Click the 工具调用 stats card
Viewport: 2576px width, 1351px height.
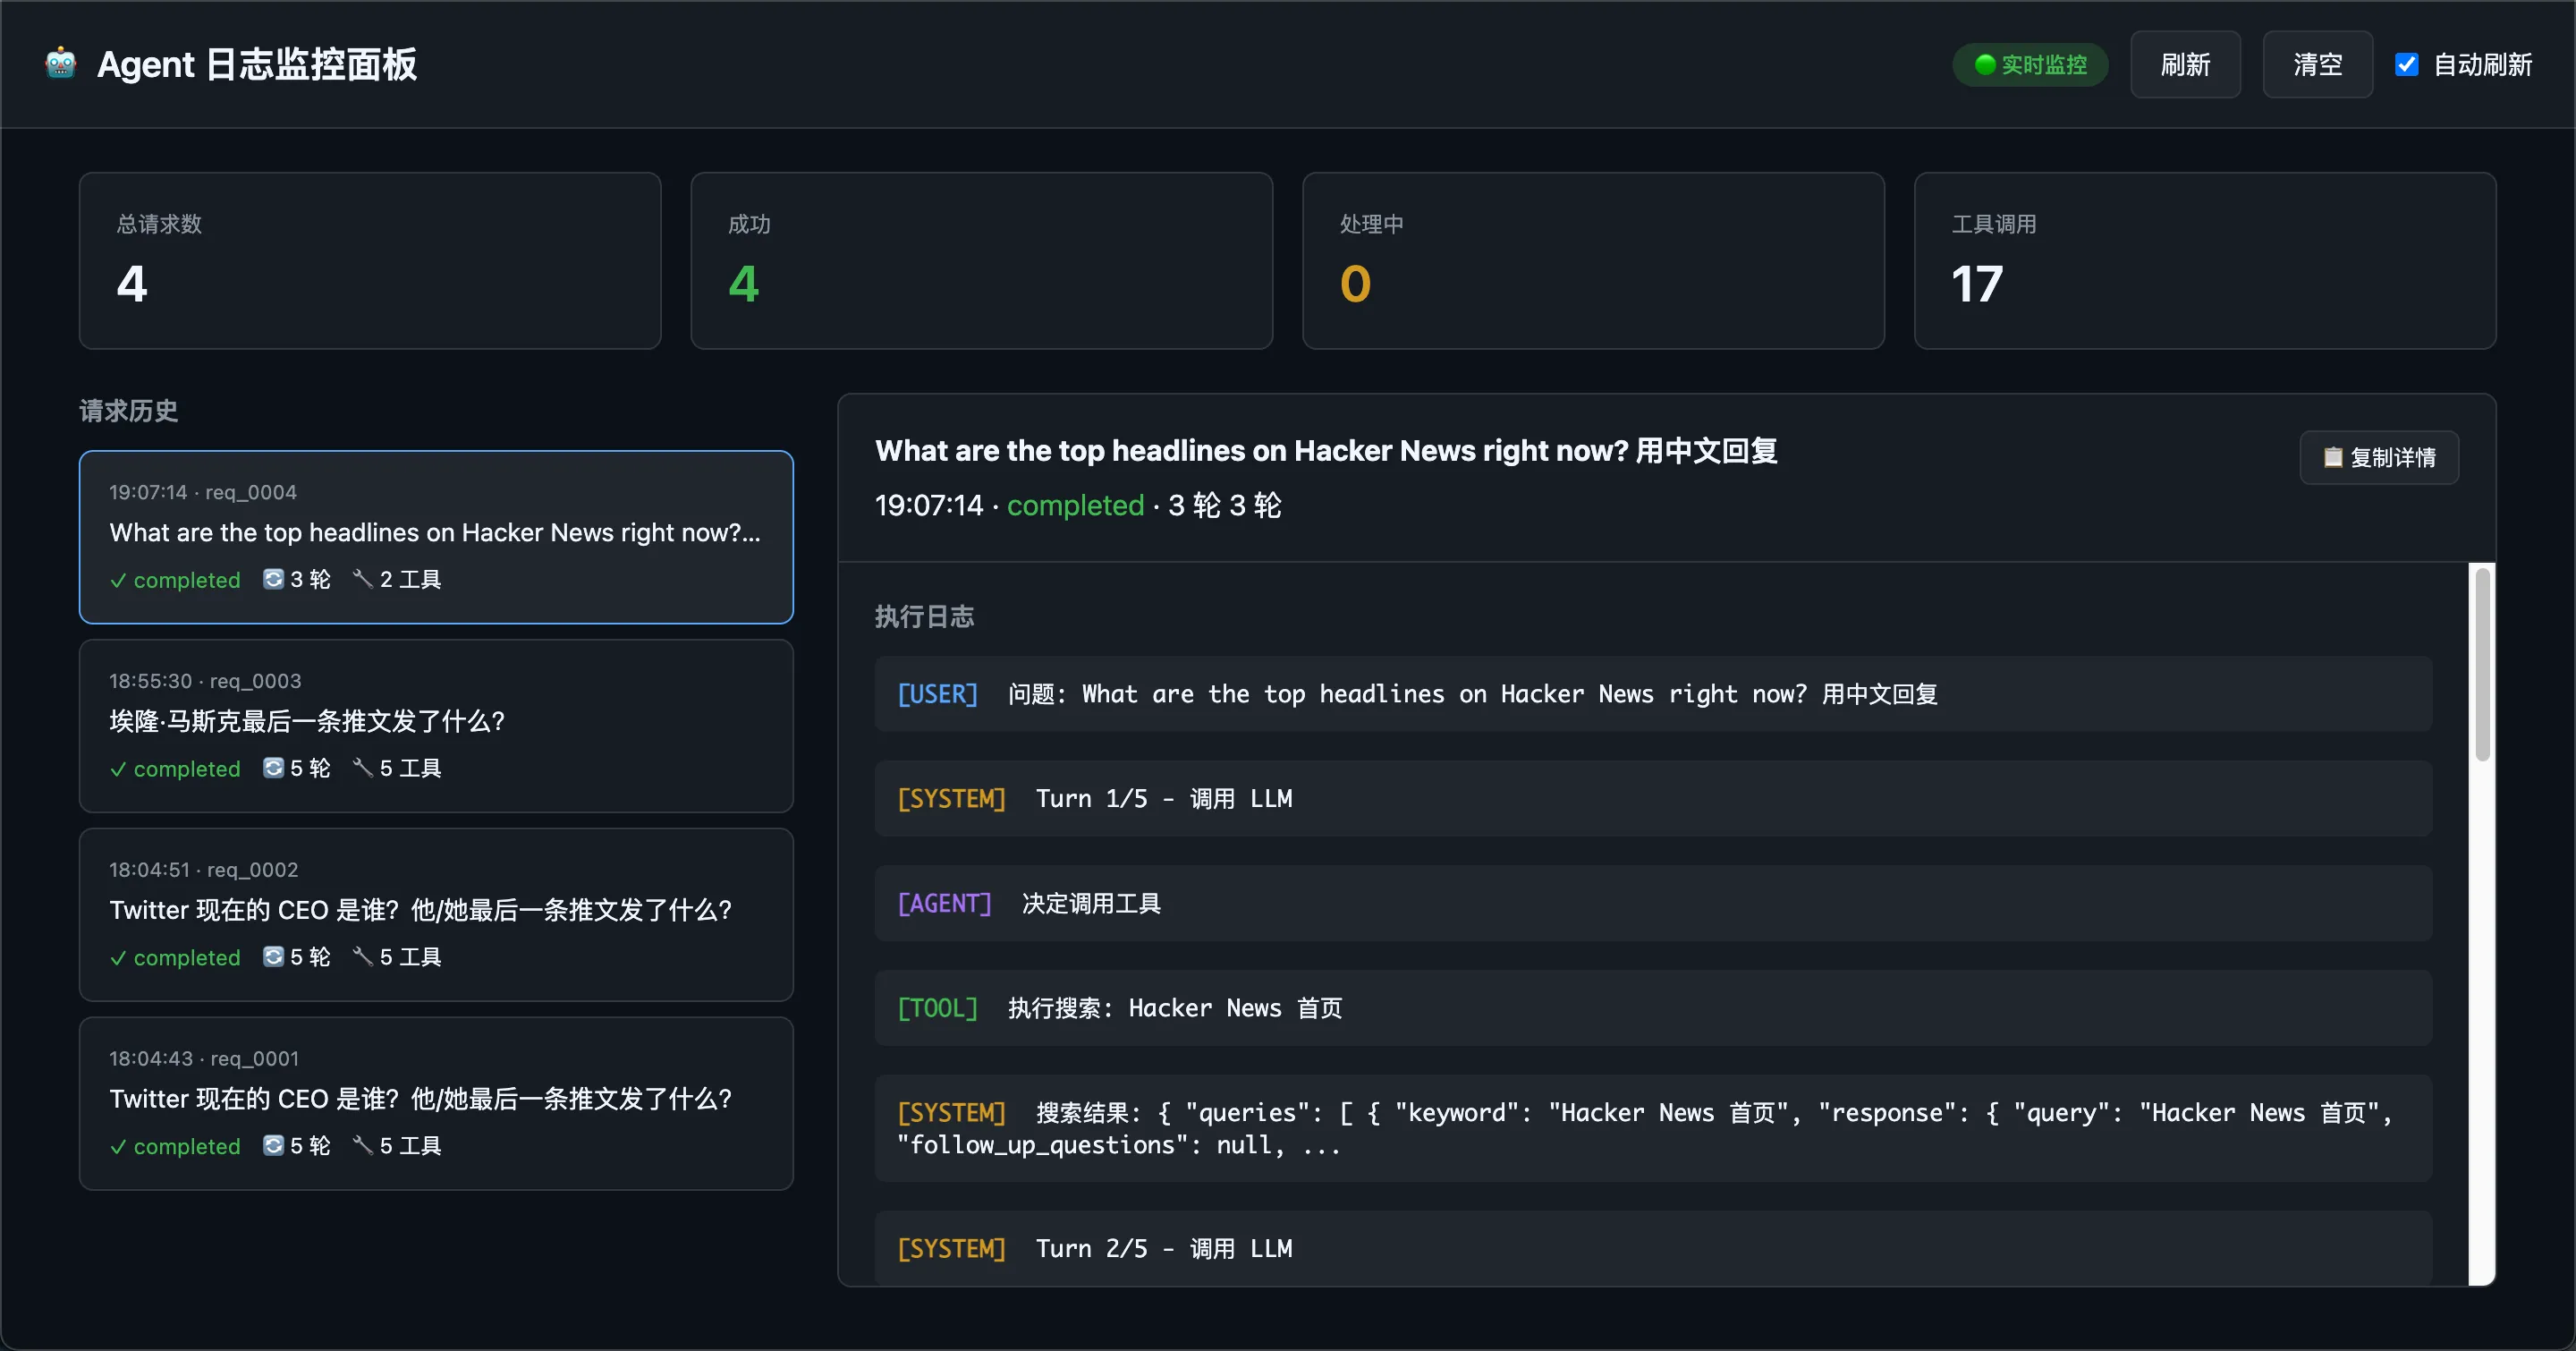2204,260
